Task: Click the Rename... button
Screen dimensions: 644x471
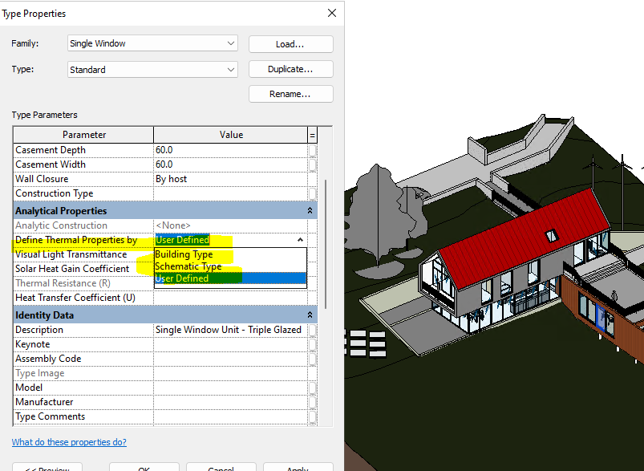Action: coord(290,94)
